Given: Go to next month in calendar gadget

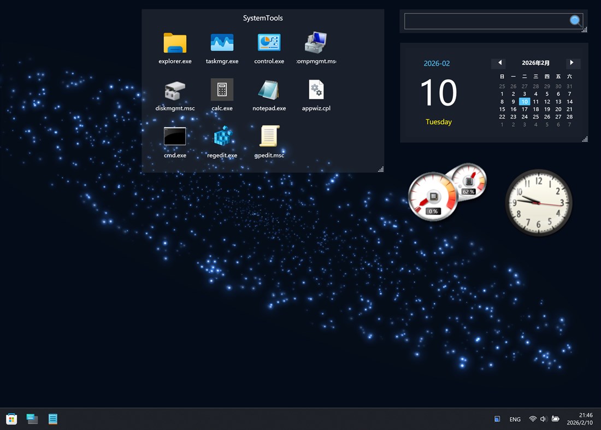Looking at the screenshot, I should click(x=573, y=63).
